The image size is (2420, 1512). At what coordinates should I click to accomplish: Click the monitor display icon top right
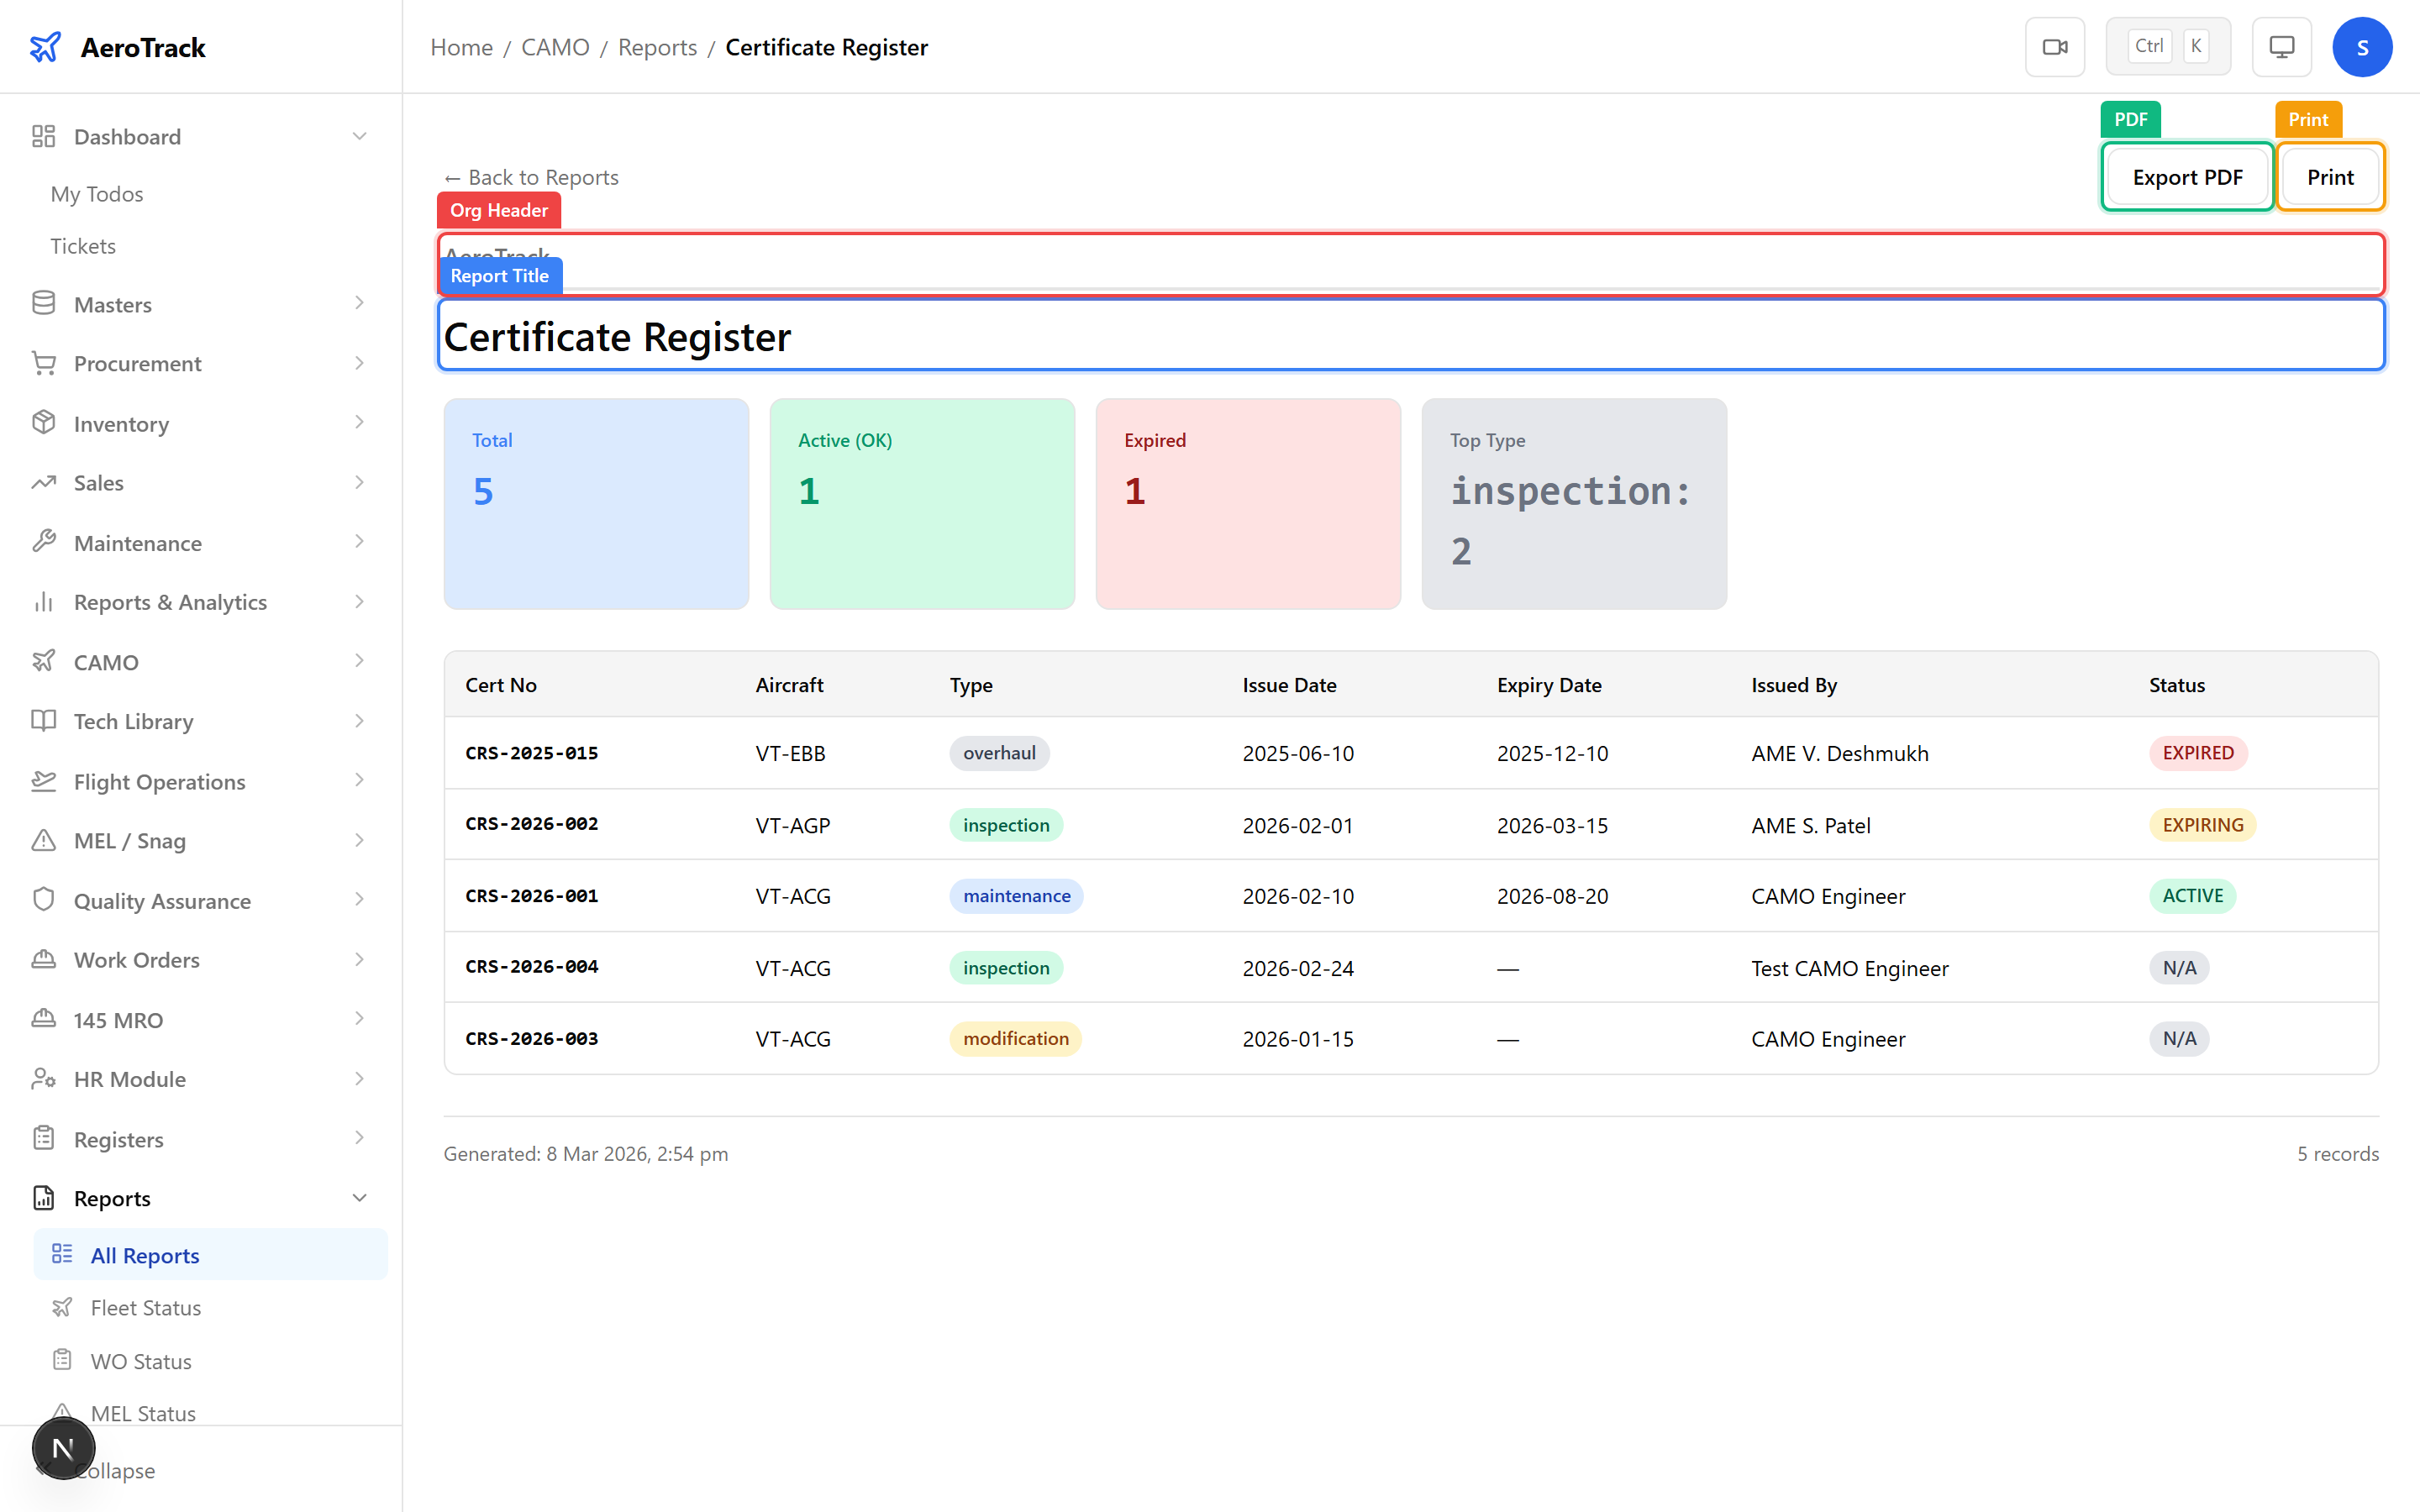click(2281, 46)
